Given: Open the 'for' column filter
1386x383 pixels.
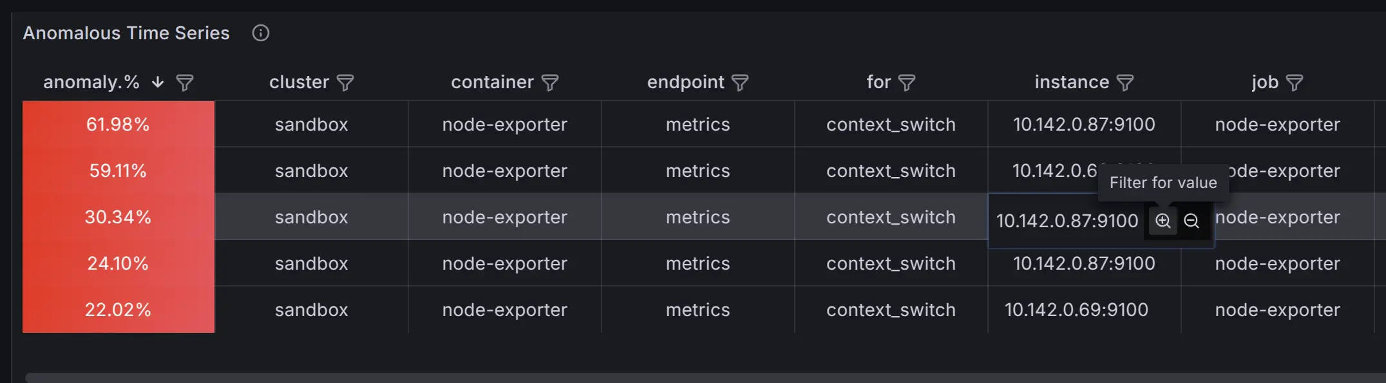Looking at the screenshot, I should tap(907, 83).
